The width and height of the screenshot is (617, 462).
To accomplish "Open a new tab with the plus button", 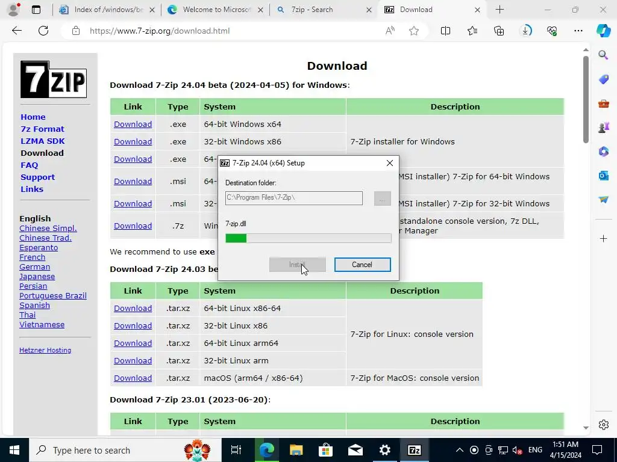I will coord(500,10).
